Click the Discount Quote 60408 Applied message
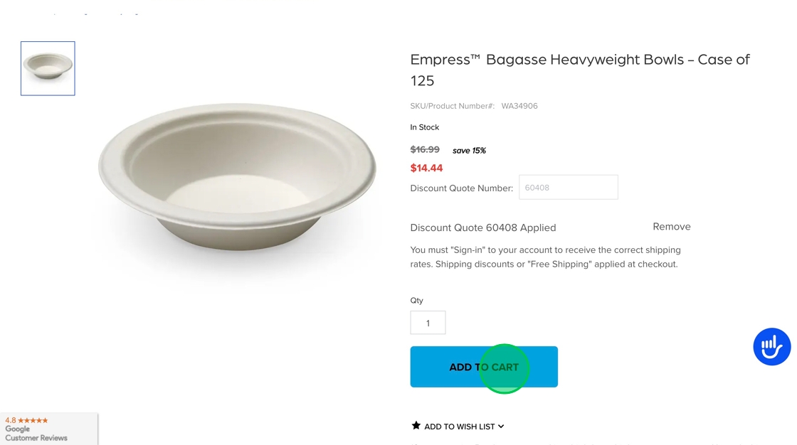 coord(483,227)
